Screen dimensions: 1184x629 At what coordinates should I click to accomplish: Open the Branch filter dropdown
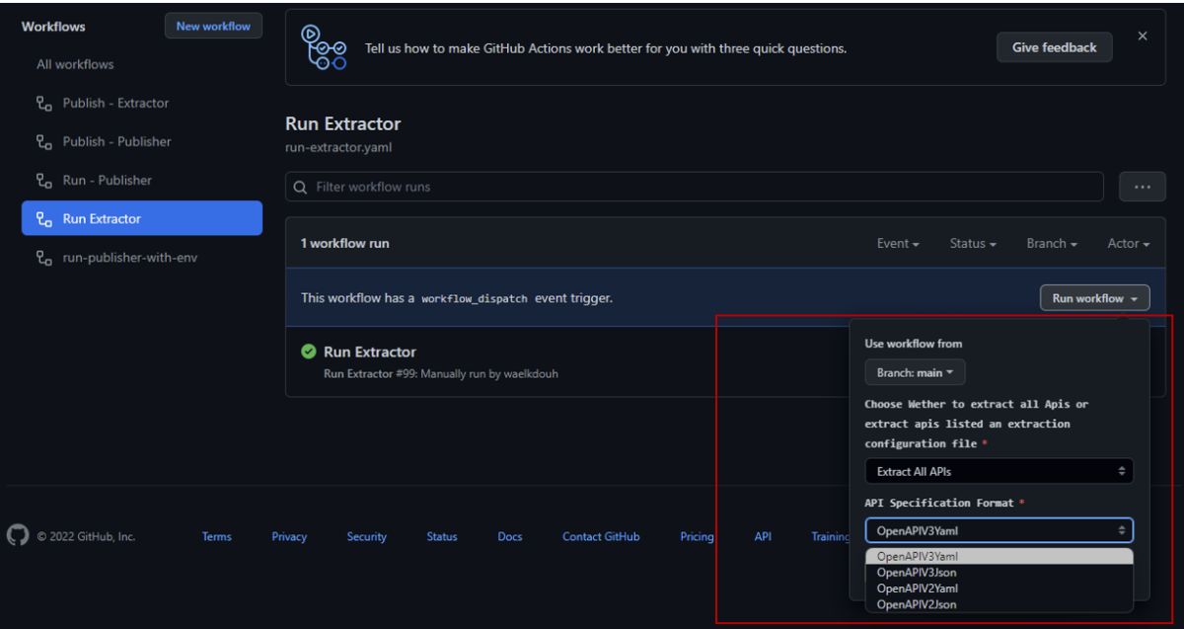1054,244
